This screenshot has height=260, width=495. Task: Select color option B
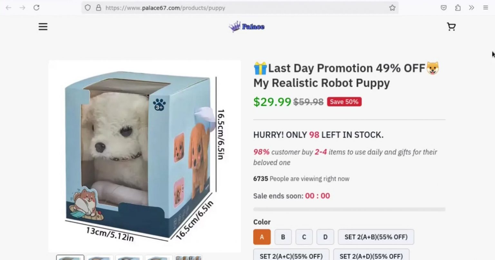(x=283, y=237)
